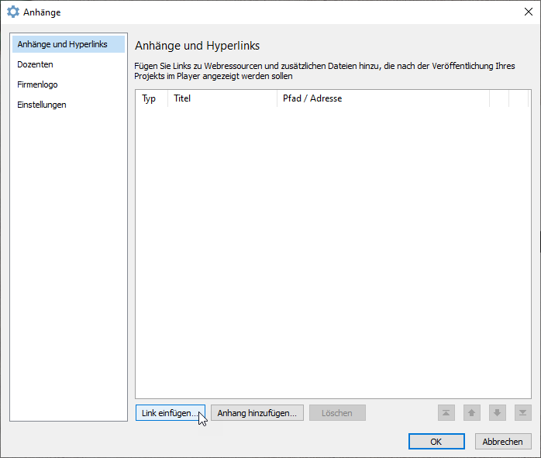Click the Typ column header
The width and height of the screenshot is (541, 458).
pyautogui.click(x=150, y=98)
